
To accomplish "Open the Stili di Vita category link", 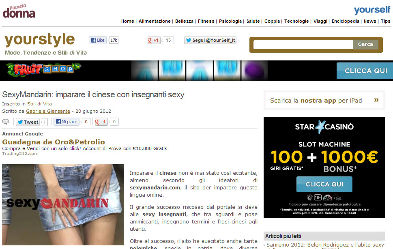I will tap(39, 104).
